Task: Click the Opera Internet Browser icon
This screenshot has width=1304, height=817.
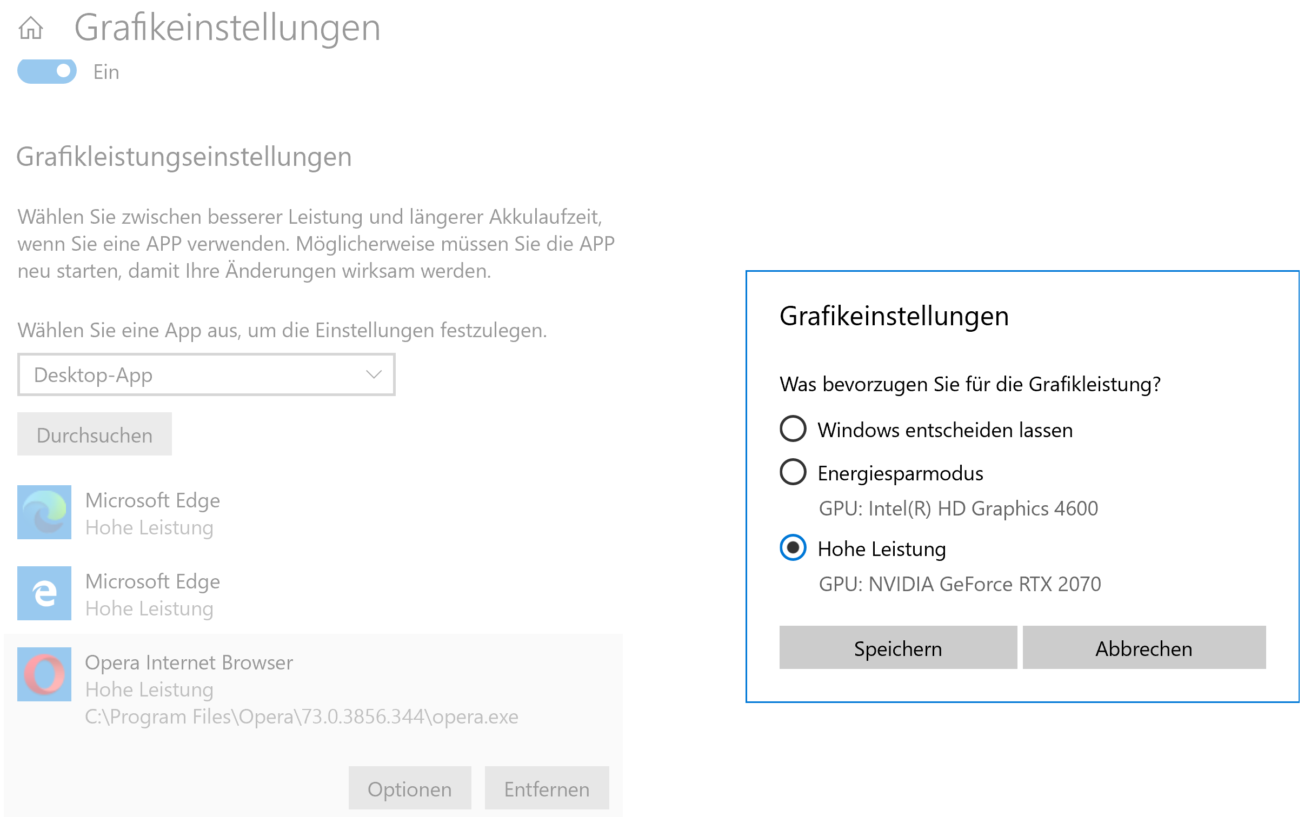Action: tap(44, 674)
